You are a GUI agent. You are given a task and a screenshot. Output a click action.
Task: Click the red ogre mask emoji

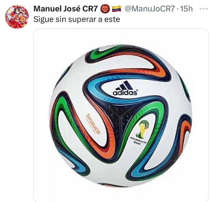pos(104,9)
